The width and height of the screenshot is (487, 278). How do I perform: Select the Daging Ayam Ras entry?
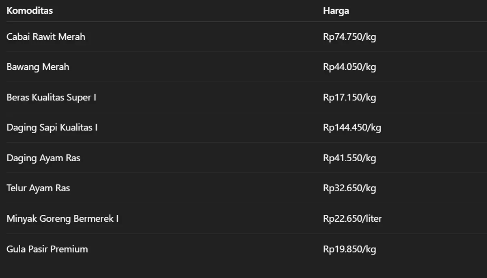click(43, 158)
